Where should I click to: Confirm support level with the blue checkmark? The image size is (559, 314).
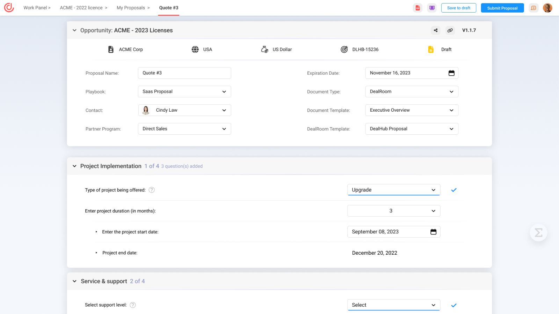pos(454,305)
